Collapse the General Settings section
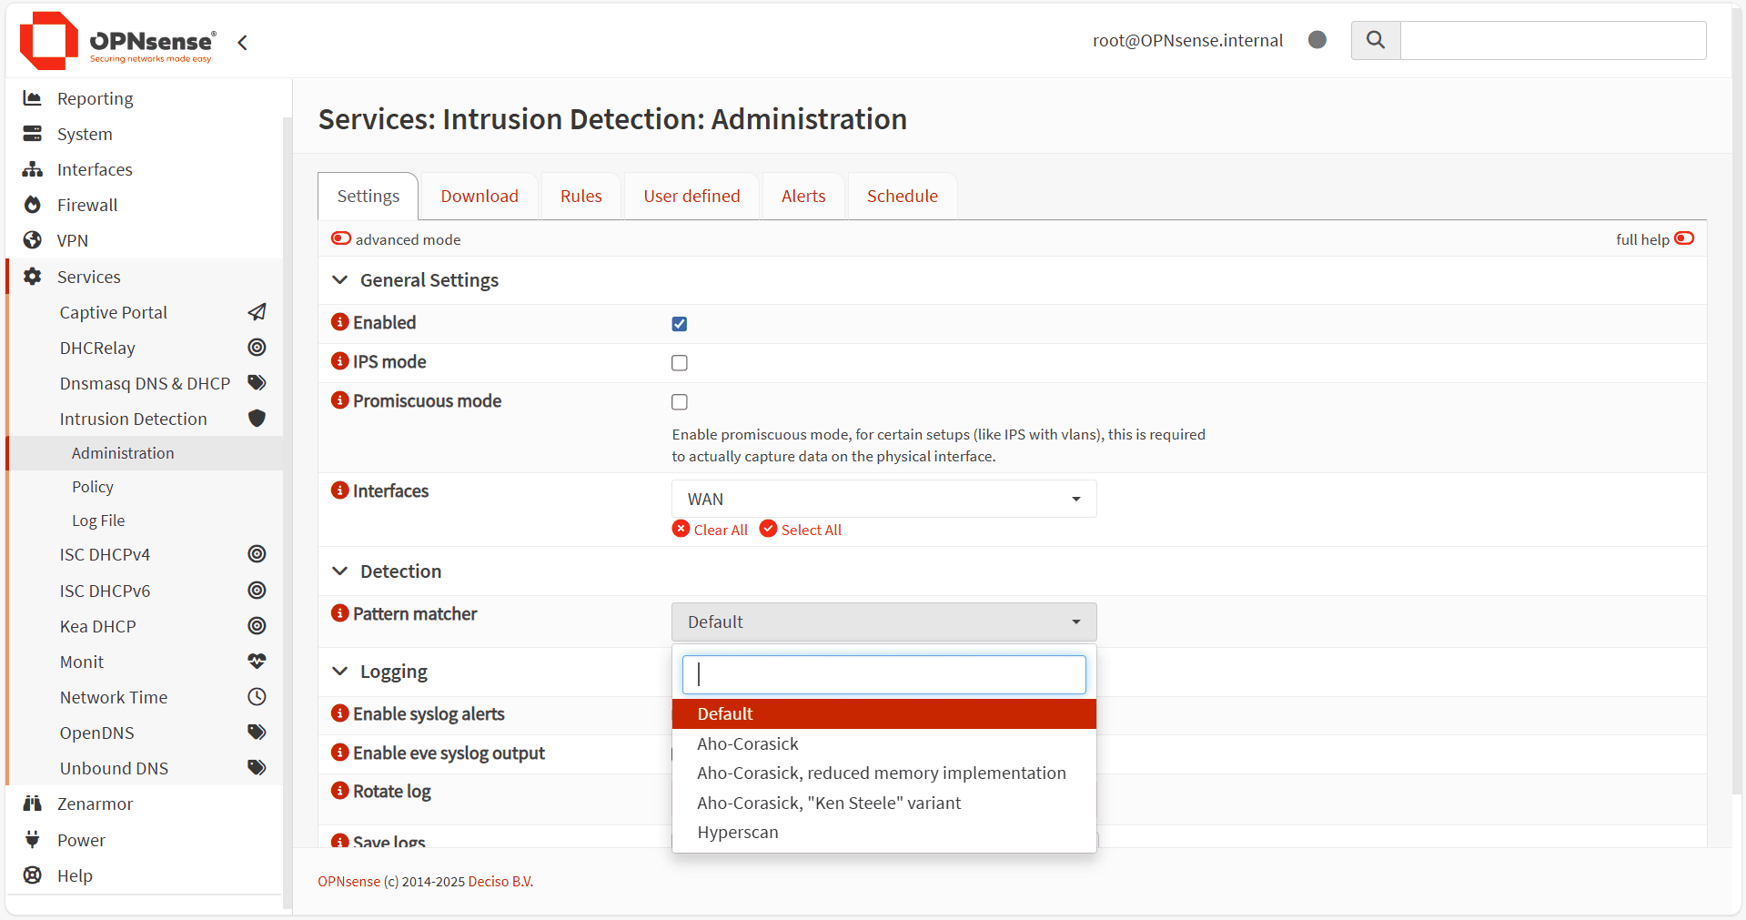 340,280
